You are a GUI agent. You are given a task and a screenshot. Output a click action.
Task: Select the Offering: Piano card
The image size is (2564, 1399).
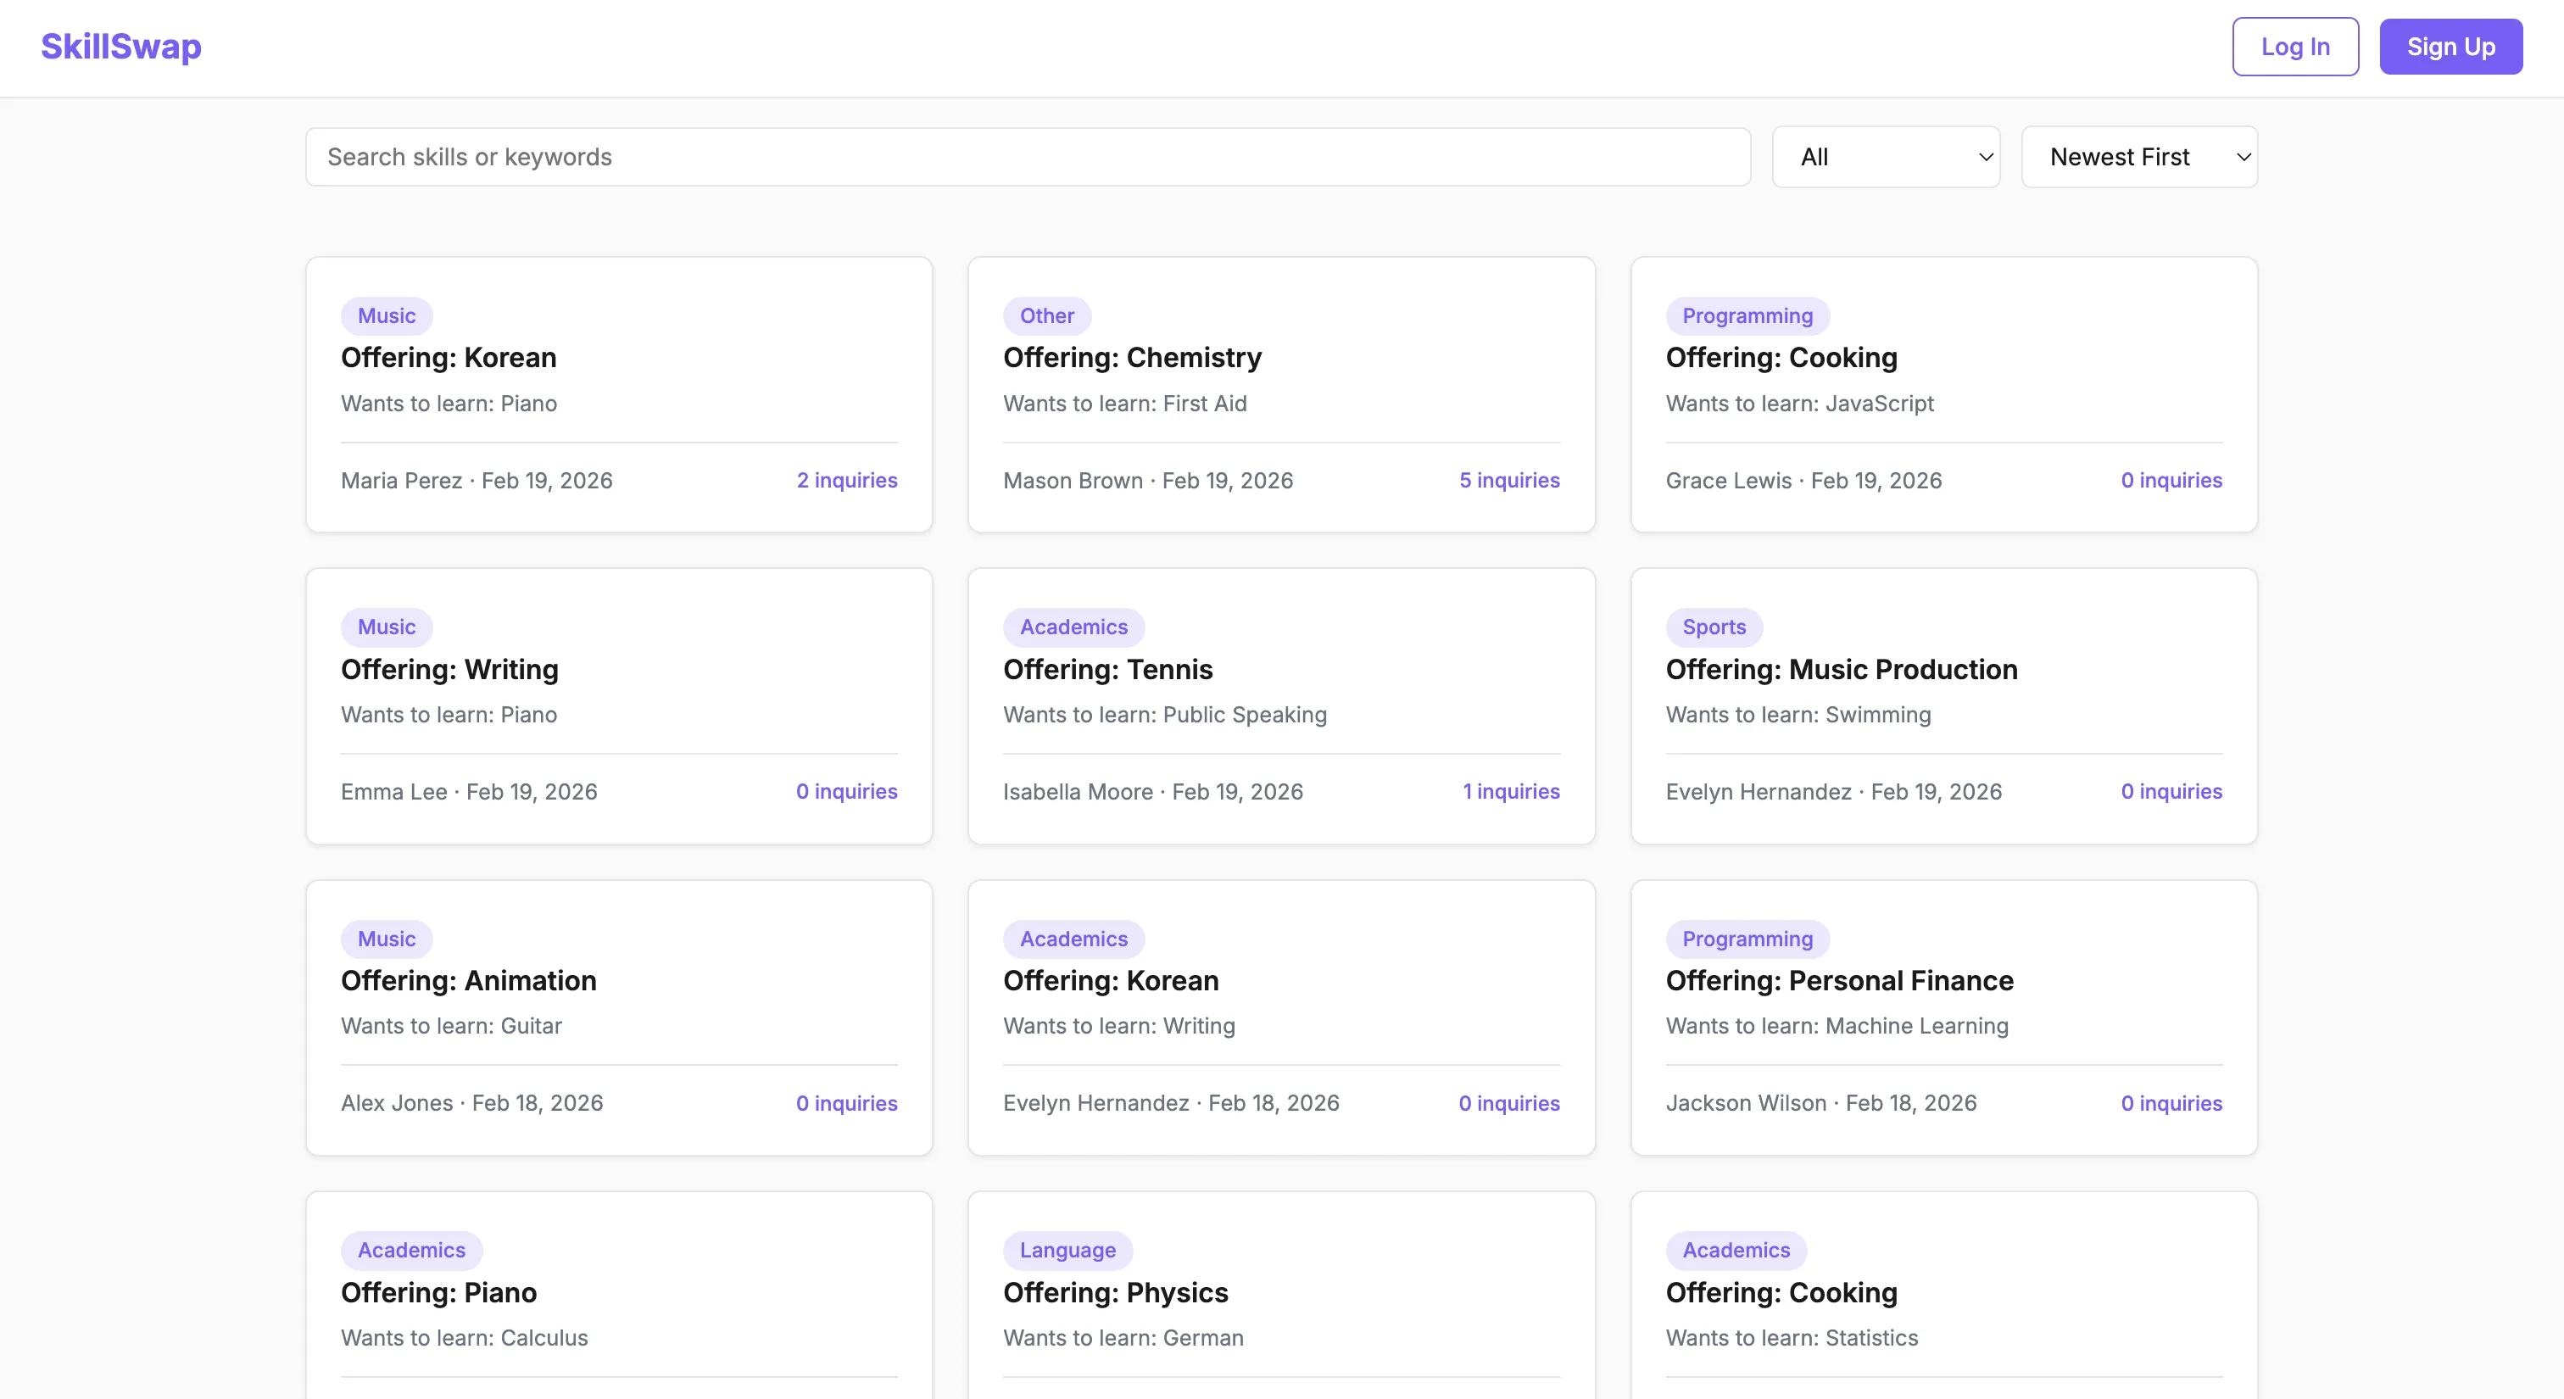[438, 1292]
